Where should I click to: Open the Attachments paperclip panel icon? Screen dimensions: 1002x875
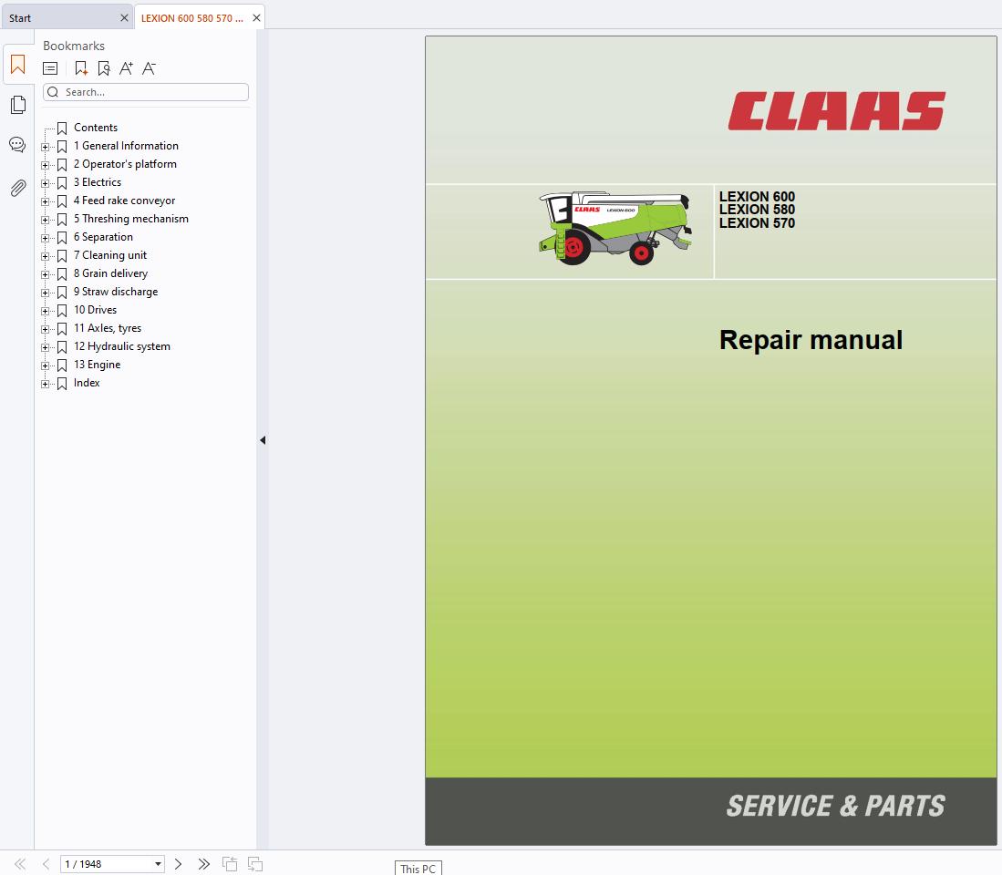tap(18, 188)
